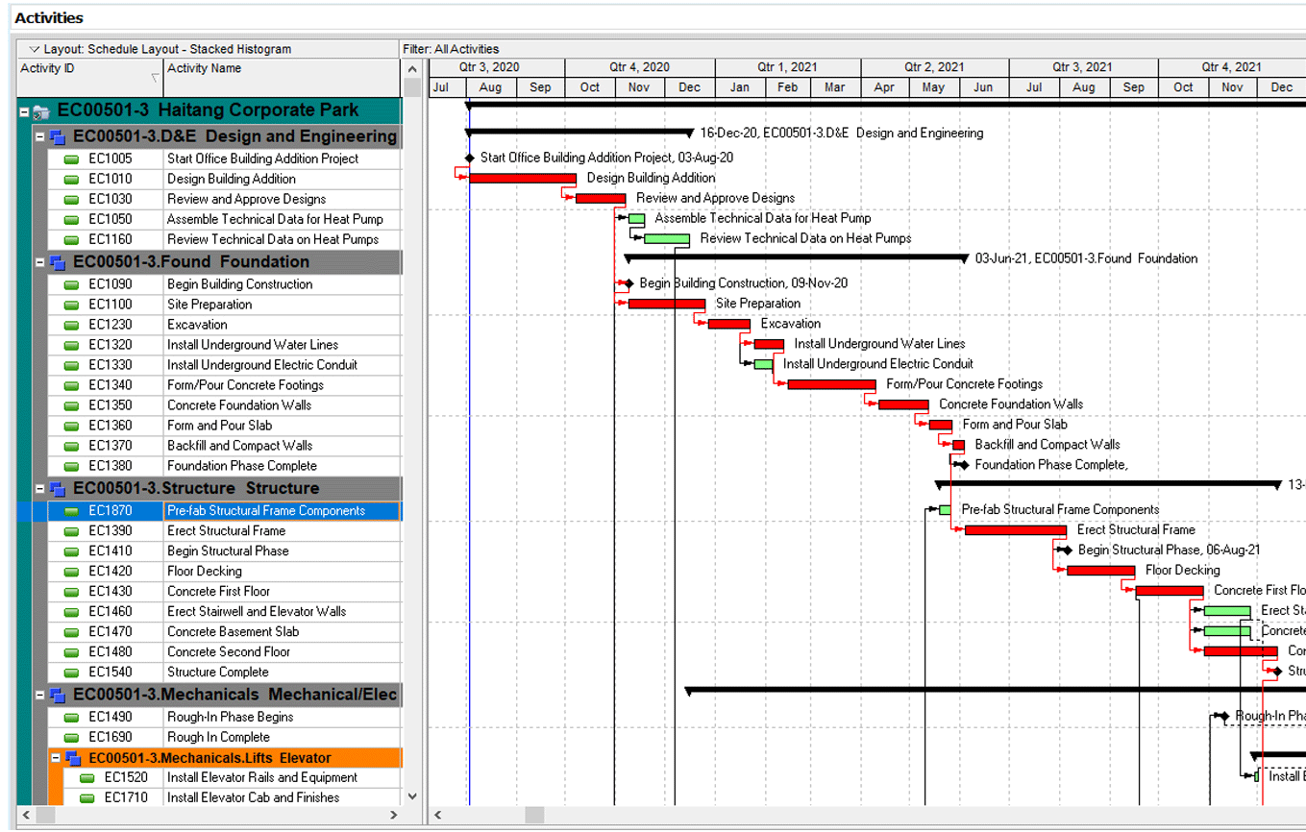Viewport: 1306px width, 832px height.
Task: Sort by the Activity ID column header
Action: pos(86,69)
